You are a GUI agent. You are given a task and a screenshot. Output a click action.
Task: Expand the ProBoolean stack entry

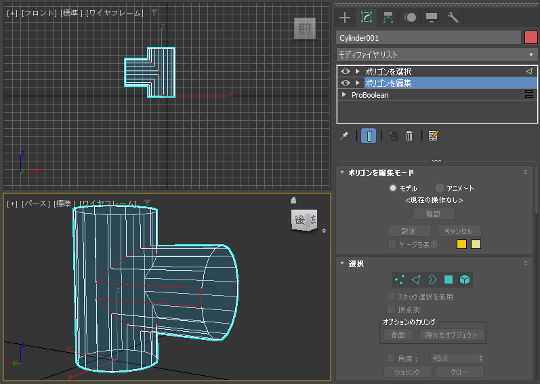click(344, 94)
